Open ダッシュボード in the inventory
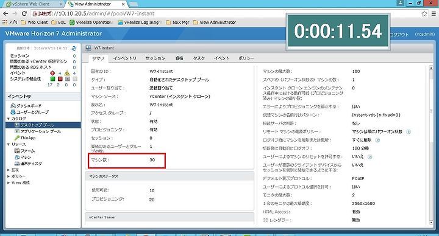439x236 pixels. coord(26,106)
